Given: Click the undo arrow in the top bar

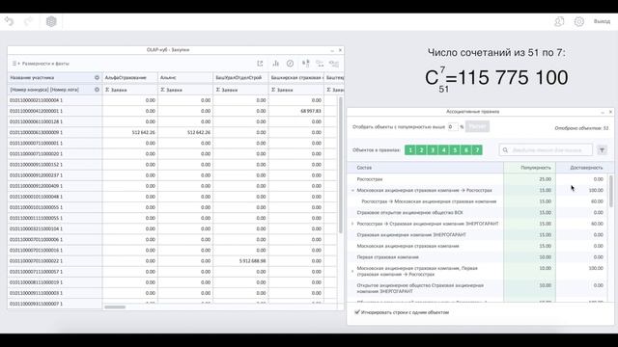Looking at the screenshot, I should click(9, 21).
